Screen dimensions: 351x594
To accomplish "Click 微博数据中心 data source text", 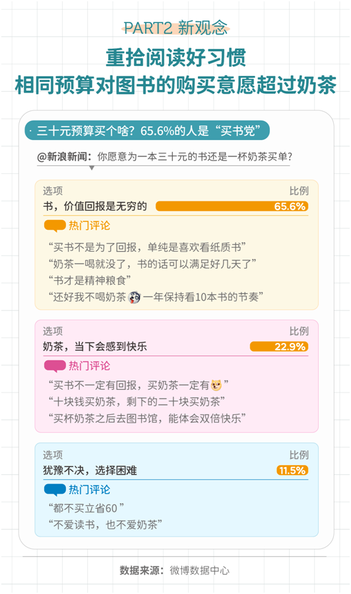I will (x=199, y=570).
